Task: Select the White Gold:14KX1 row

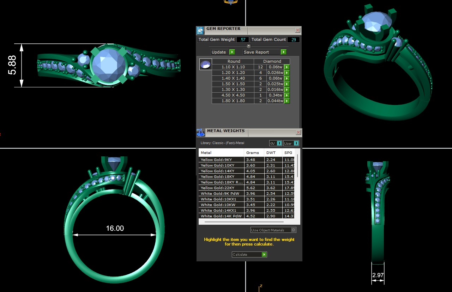Action: point(247,210)
